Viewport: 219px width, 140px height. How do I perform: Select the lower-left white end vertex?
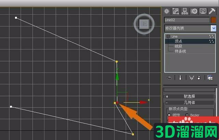point(11,107)
